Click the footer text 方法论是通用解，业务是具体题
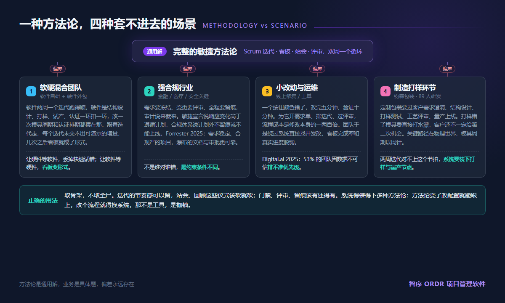The width and height of the screenshot is (505, 303). click(x=77, y=284)
